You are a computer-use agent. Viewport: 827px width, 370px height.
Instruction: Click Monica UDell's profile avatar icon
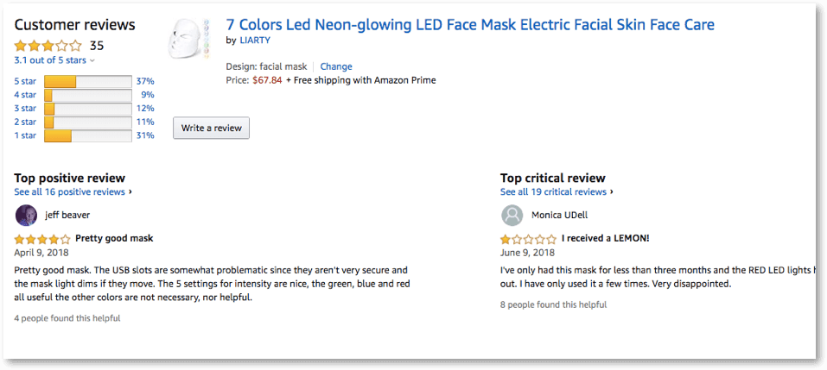(x=512, y=216)
